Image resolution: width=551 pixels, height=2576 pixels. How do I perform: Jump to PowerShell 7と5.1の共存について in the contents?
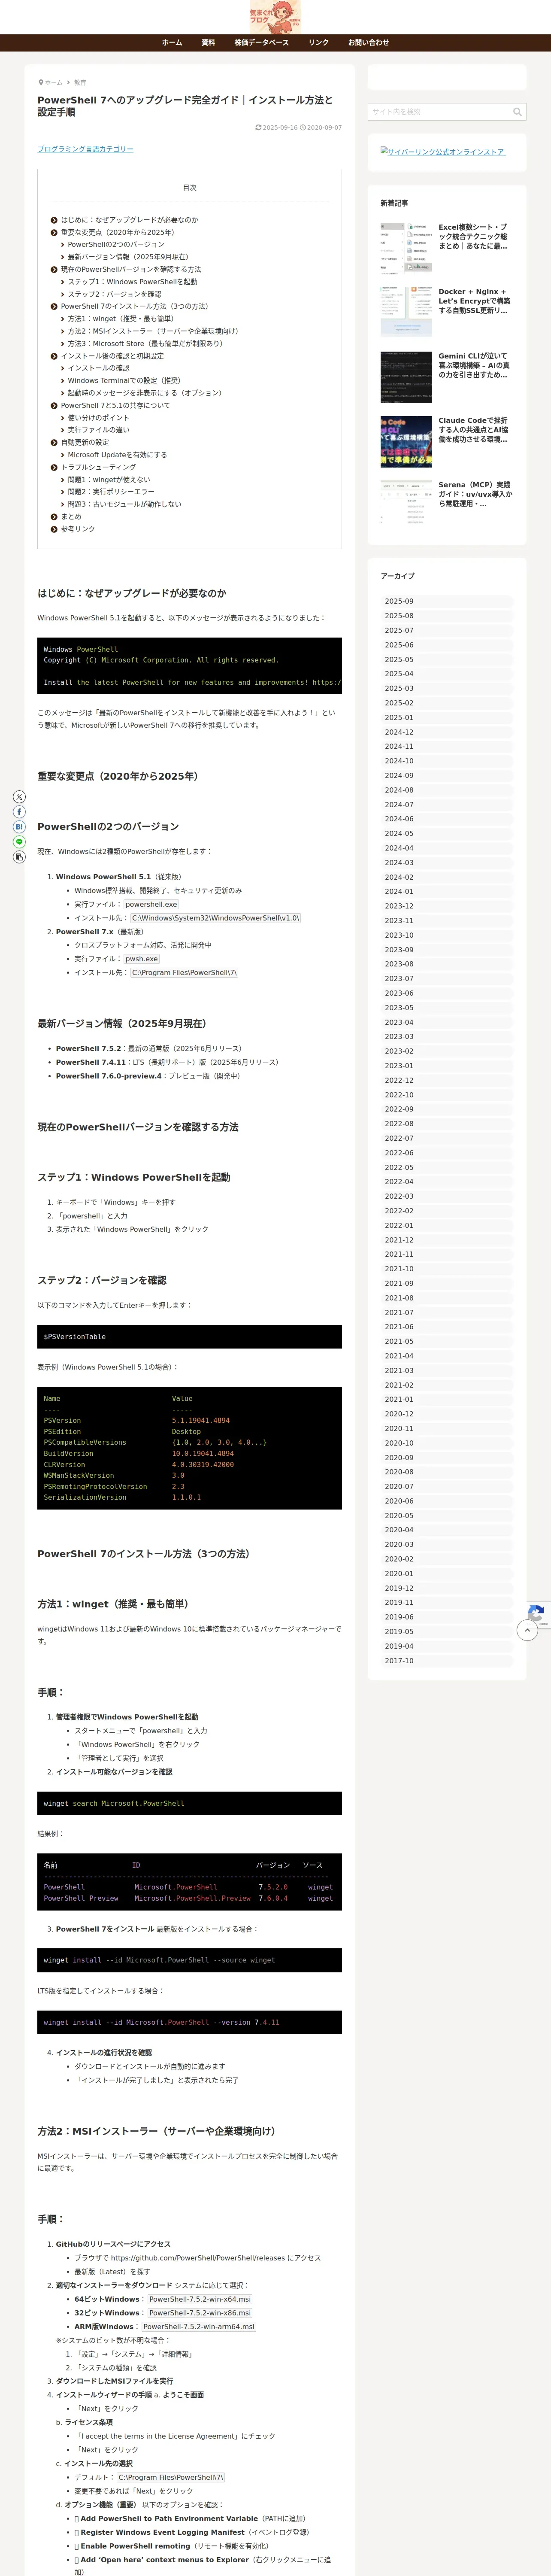click(x=115, y=405)
